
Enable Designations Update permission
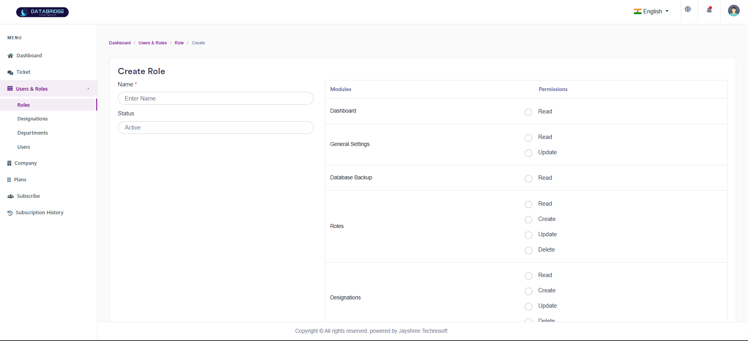pyautogui.click(x=529, y=306)
